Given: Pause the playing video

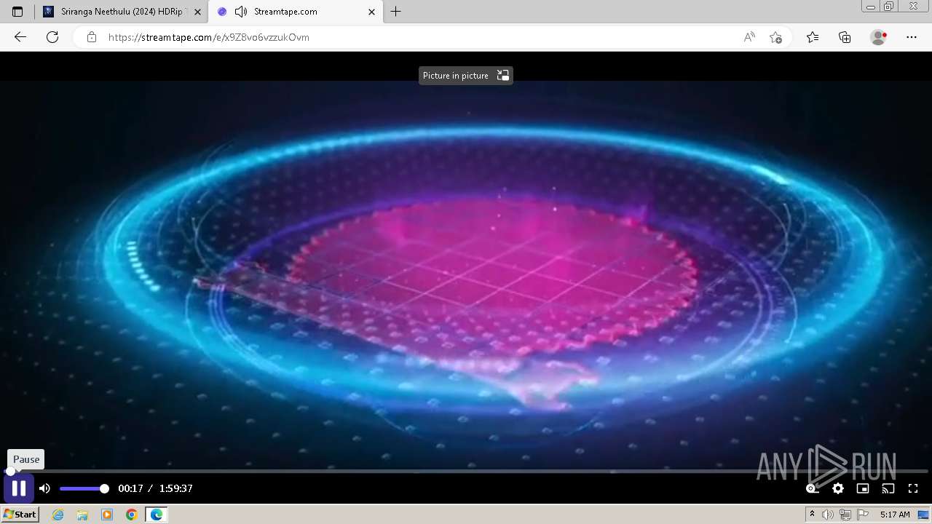Looking at the screenshot, I should pyautogui.click(x=19, y=488).
